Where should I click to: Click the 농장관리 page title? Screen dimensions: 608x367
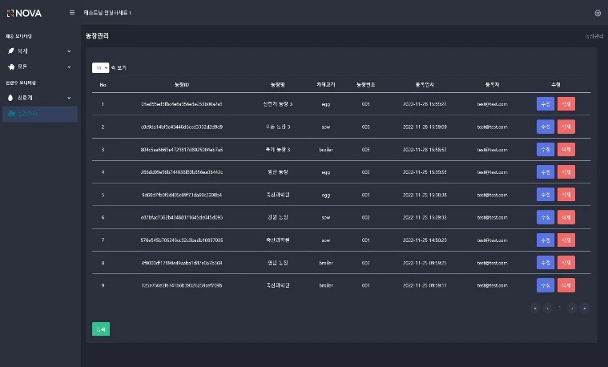[97, 36]
